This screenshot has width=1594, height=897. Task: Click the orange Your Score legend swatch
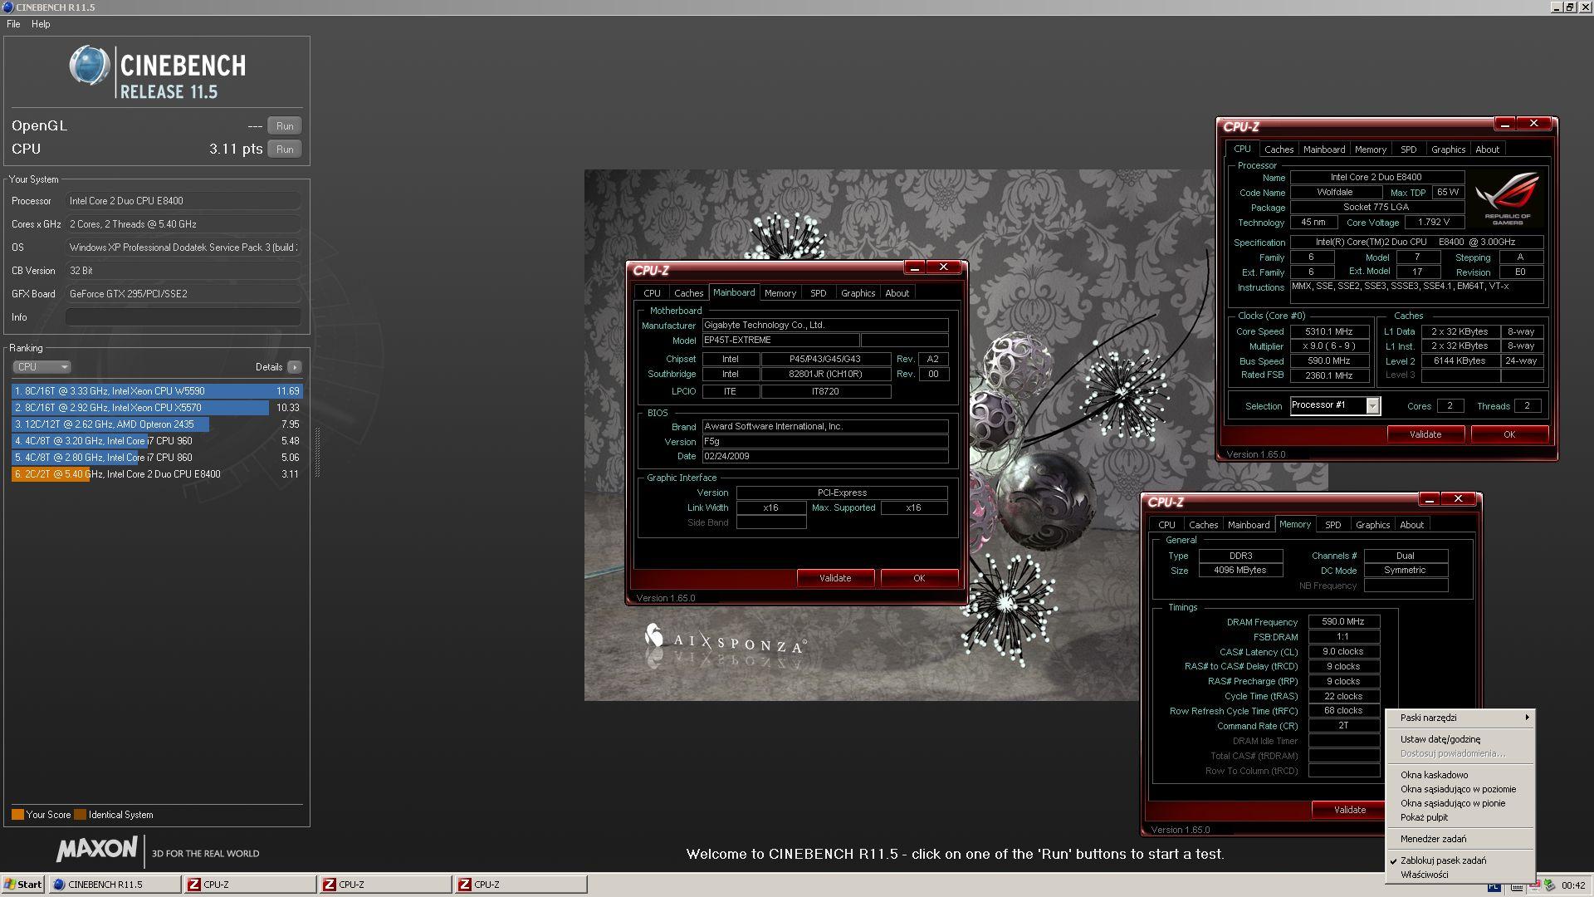pos(17,815)
